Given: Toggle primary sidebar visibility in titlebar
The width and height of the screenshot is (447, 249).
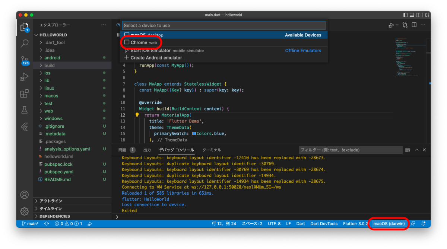Looking at the screenshot, I should click(406, 15).
